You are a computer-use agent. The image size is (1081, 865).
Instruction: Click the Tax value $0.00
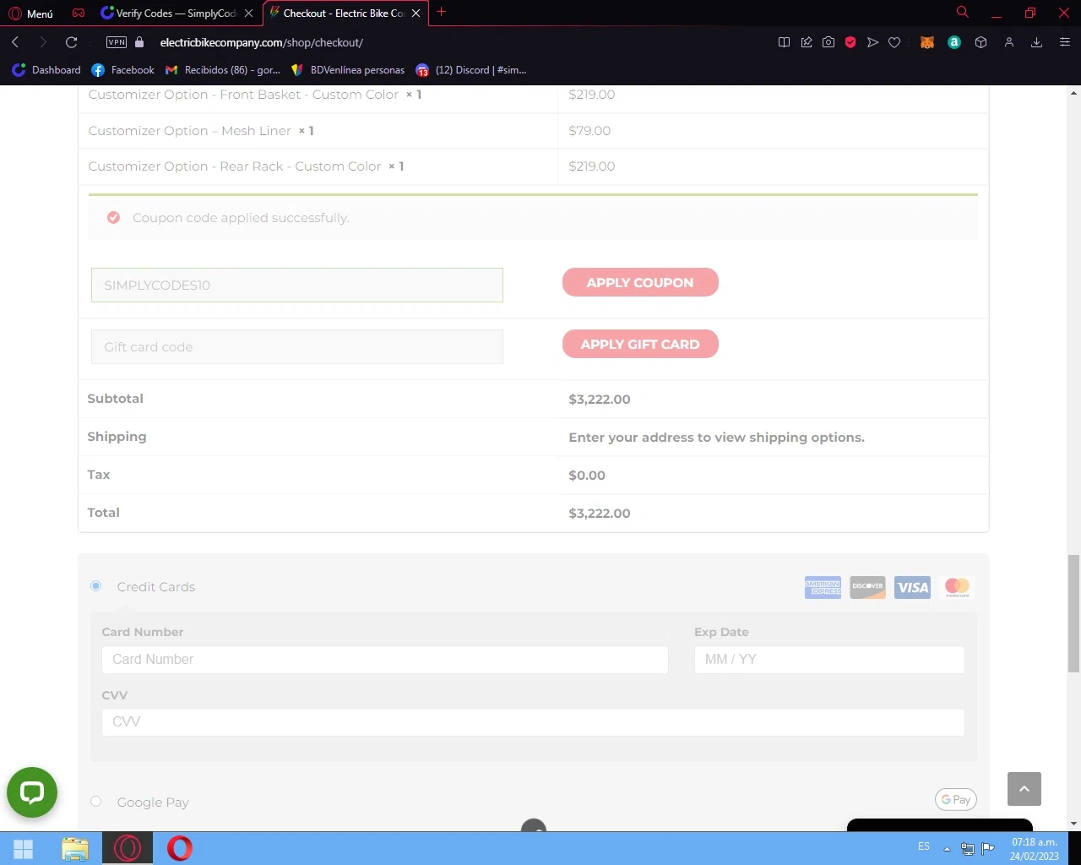[x=587, y=476]
